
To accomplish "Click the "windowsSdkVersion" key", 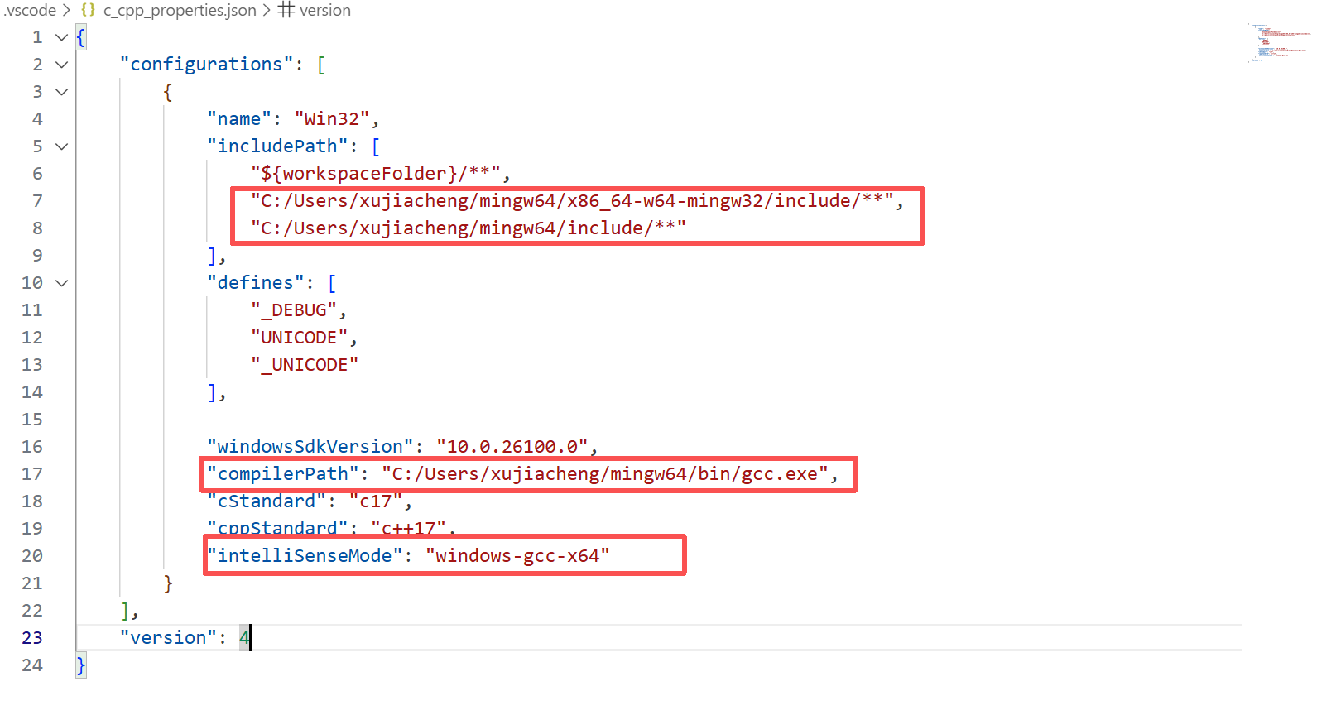I will point(310,447).
